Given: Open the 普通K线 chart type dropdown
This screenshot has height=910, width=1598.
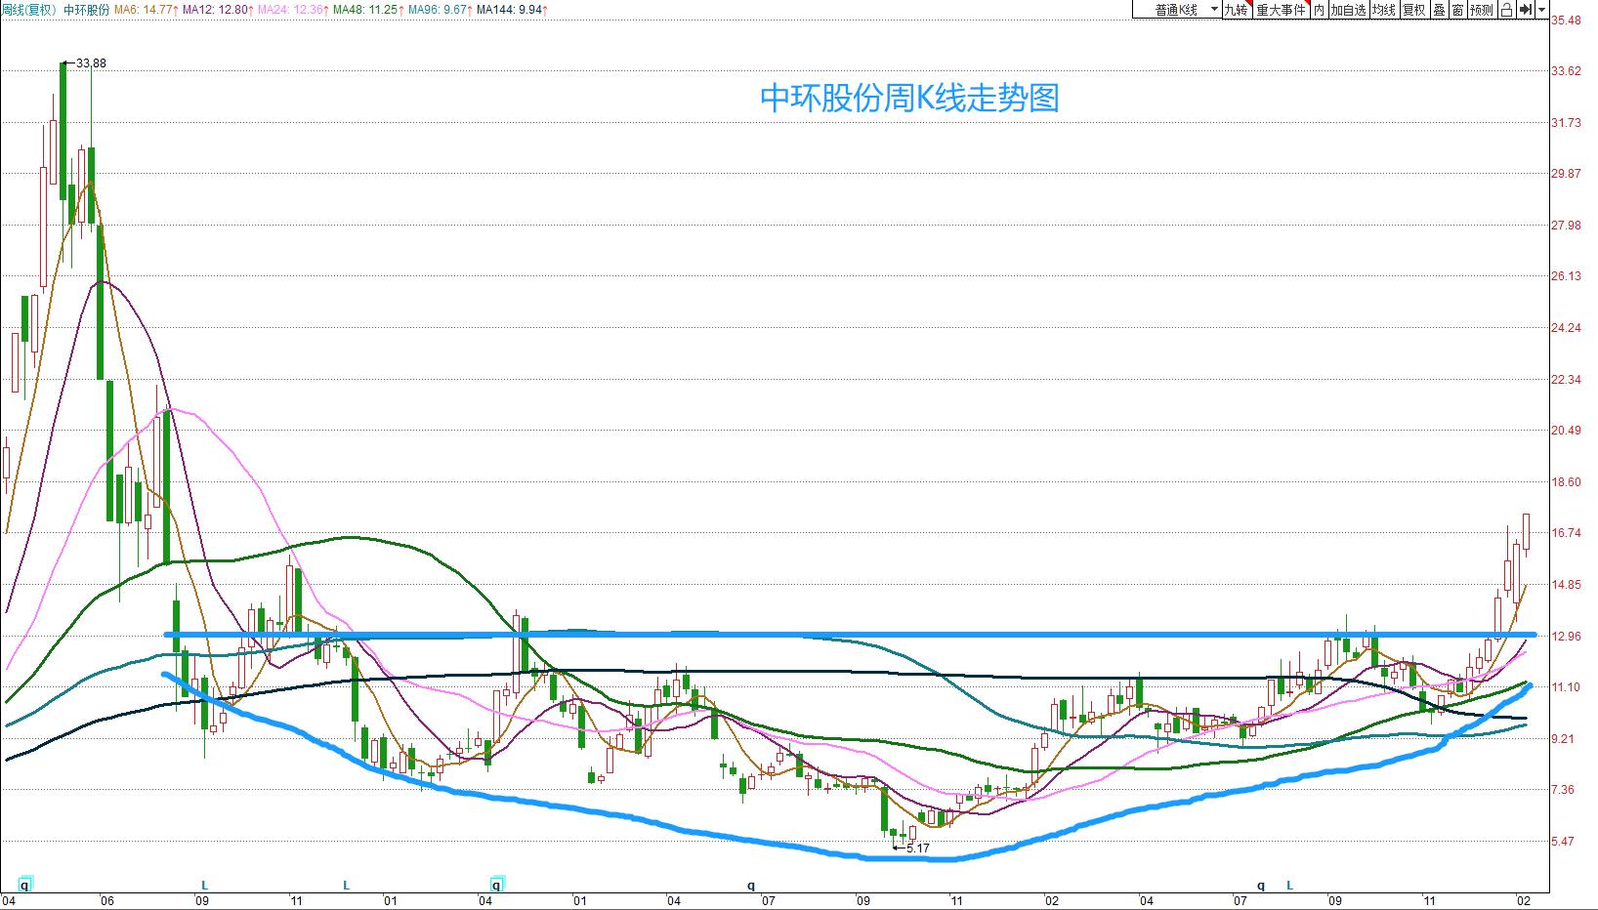Looking at the screenshot, I should coord(1177,10).
